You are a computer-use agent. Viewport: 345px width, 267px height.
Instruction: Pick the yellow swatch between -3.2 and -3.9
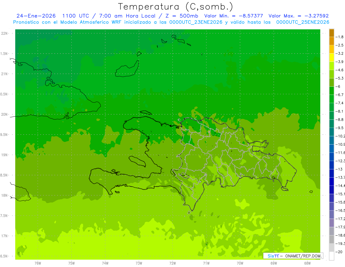[x=331, y=58]
